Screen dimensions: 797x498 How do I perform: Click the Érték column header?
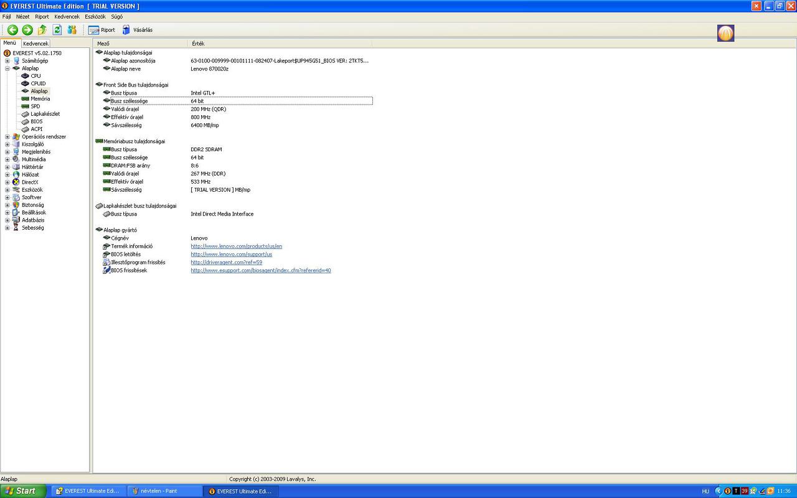click(x=280, y=44)
